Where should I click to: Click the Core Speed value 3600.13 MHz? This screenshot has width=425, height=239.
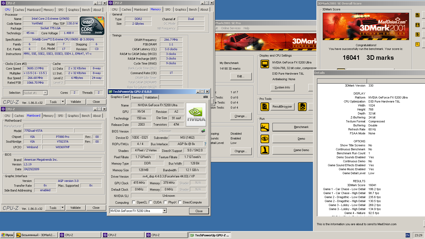[35, 68]
